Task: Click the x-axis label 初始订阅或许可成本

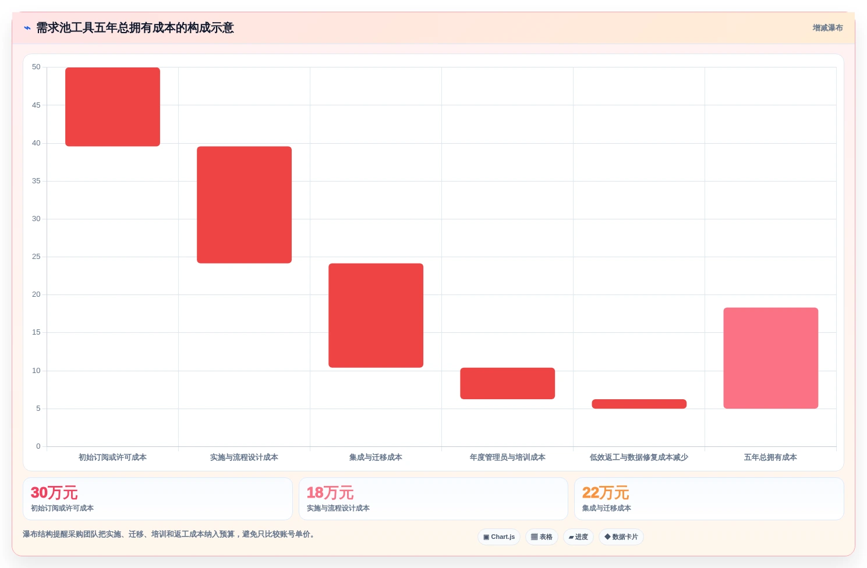Action: pos(112,457)
